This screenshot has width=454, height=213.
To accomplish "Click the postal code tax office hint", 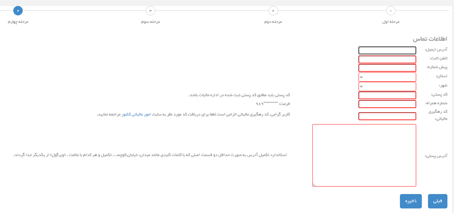I will click(239, 95).
